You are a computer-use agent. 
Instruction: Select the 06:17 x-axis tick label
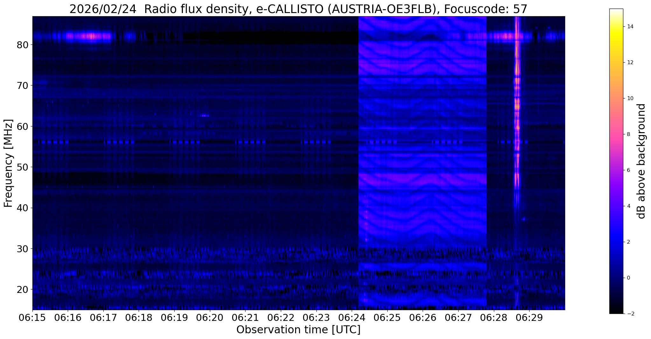coord(103,318)
